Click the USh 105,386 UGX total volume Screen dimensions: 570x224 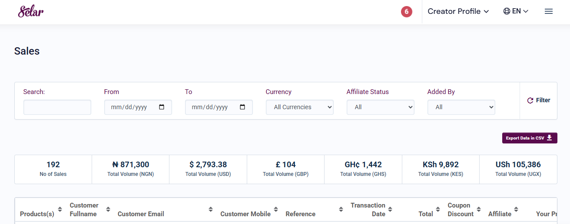coord(518,169)
